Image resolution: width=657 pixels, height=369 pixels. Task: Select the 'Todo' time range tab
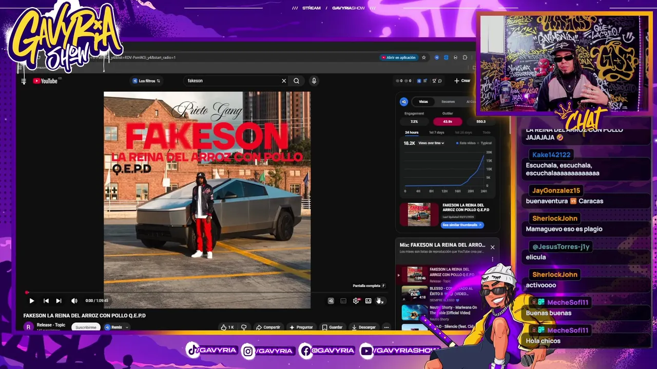click(x=486, y=132)
